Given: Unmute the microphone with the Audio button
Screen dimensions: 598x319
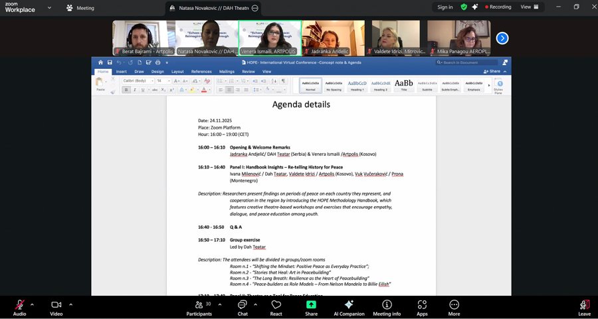Looking at the screenshot, I should pyautogui.click(x=19, y=306).
